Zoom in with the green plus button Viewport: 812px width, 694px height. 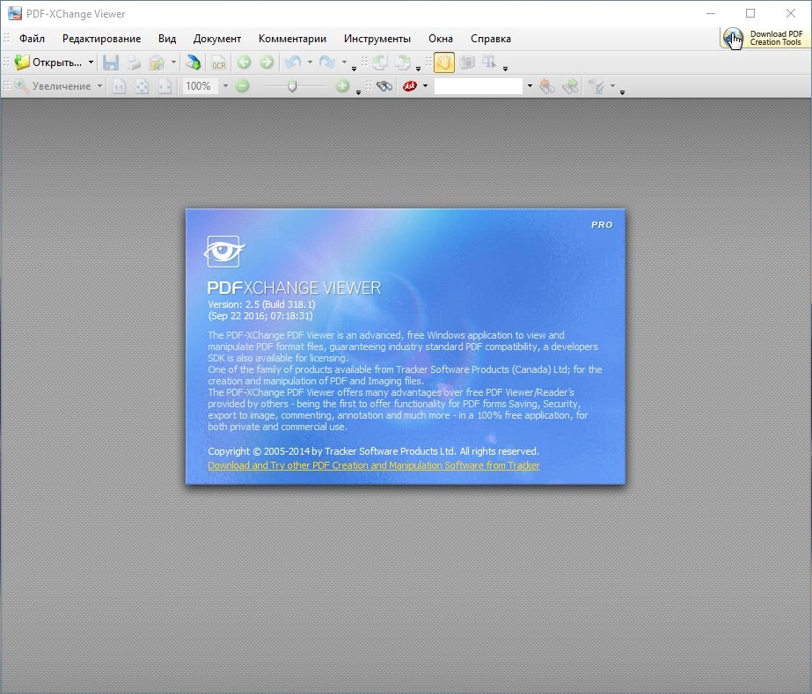(342, 86)
